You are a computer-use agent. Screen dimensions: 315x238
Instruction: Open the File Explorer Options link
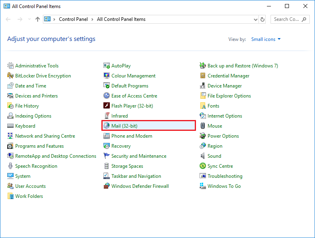tap(229, 96)
